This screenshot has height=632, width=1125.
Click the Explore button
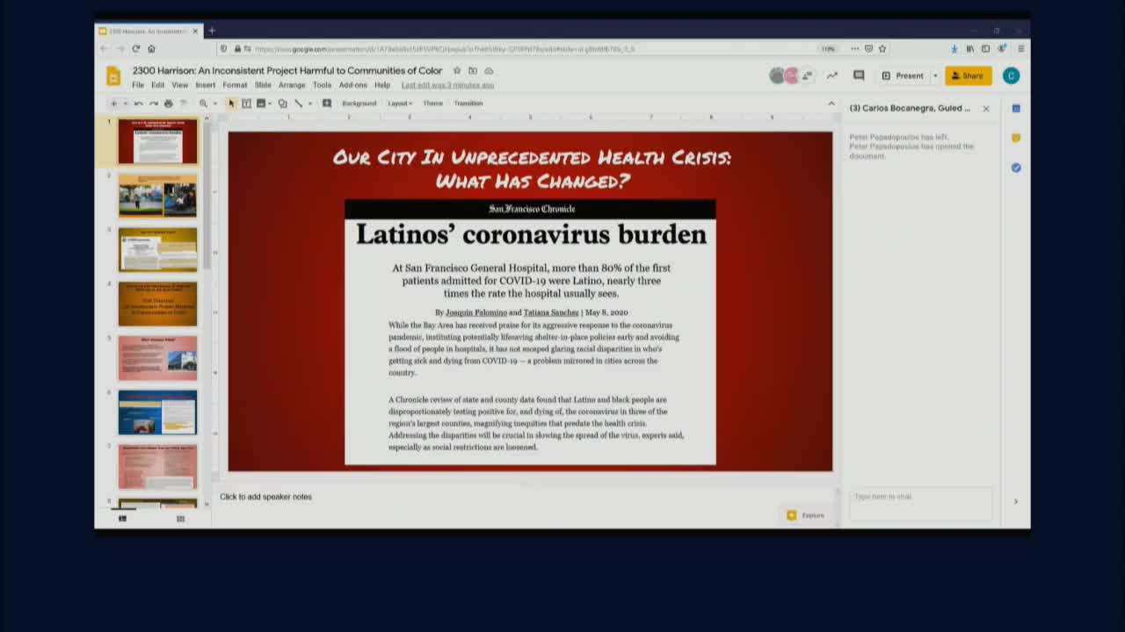(x=806, y=515)
